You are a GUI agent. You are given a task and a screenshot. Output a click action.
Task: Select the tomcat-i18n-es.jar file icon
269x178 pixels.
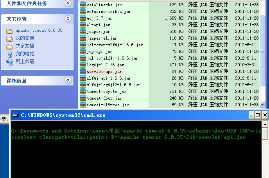click(83, 105)
